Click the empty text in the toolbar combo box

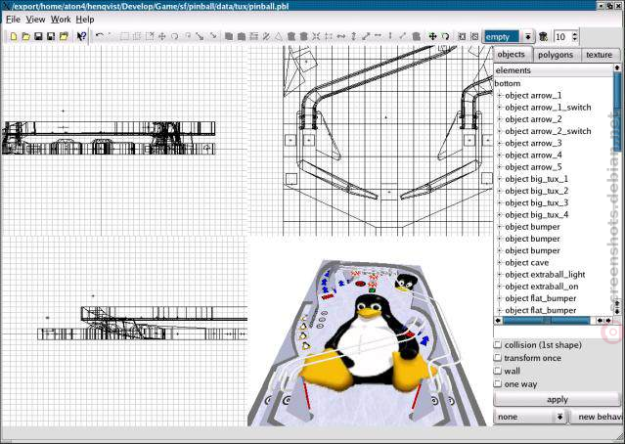click(x=498, y=37)
